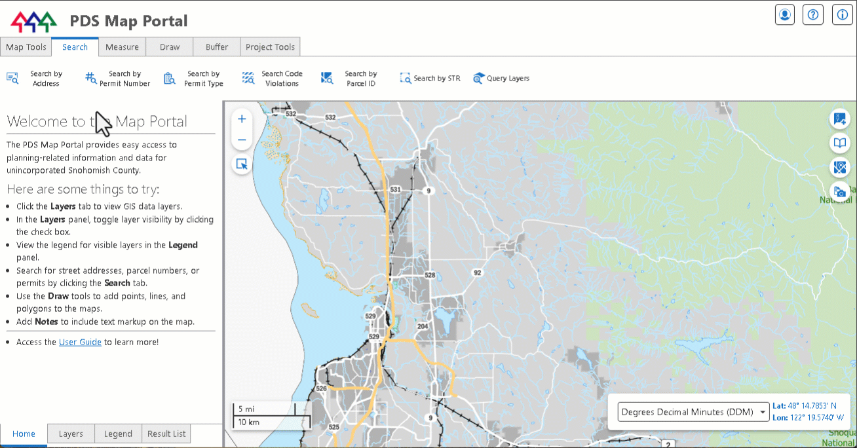The image size is (857, 448).
Task: Click the '10 km' scale bar label
Action: pyautogui.click(x=248, y=422)
